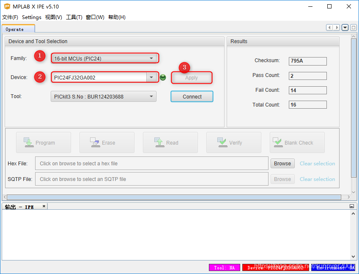Click the horizontal scrollbar left arrow

pos(5,197)
